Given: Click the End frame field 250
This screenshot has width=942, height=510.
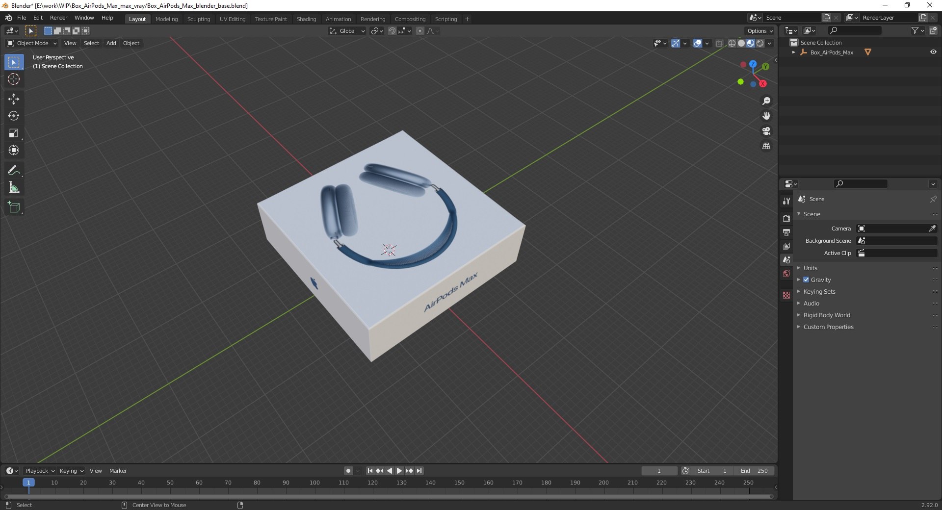Looking at the screenshot, I should coord(754,471).
